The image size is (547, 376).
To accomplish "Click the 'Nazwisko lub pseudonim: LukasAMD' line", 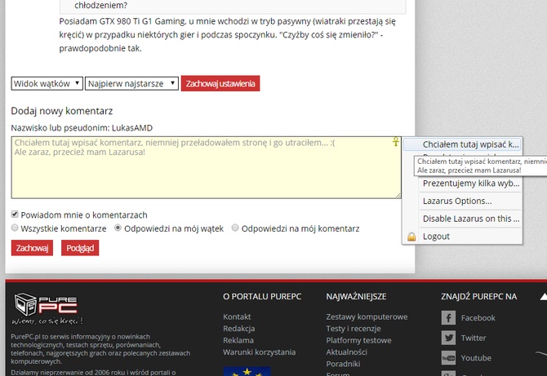I will tap(82, 128).
